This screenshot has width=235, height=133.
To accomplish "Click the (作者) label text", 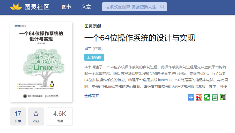I will pos(98,48).
